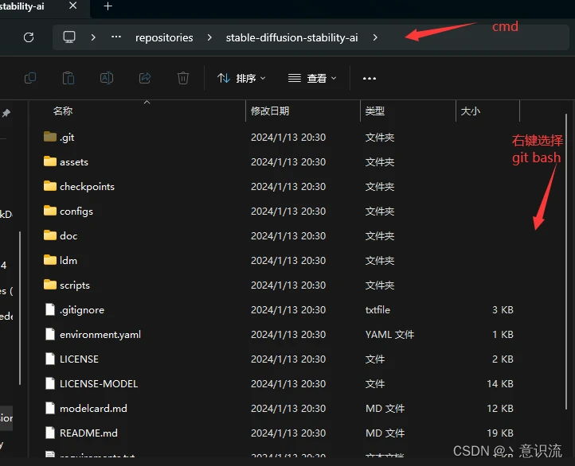
Task: Click the configs folder name
Action: coord(76,212)
